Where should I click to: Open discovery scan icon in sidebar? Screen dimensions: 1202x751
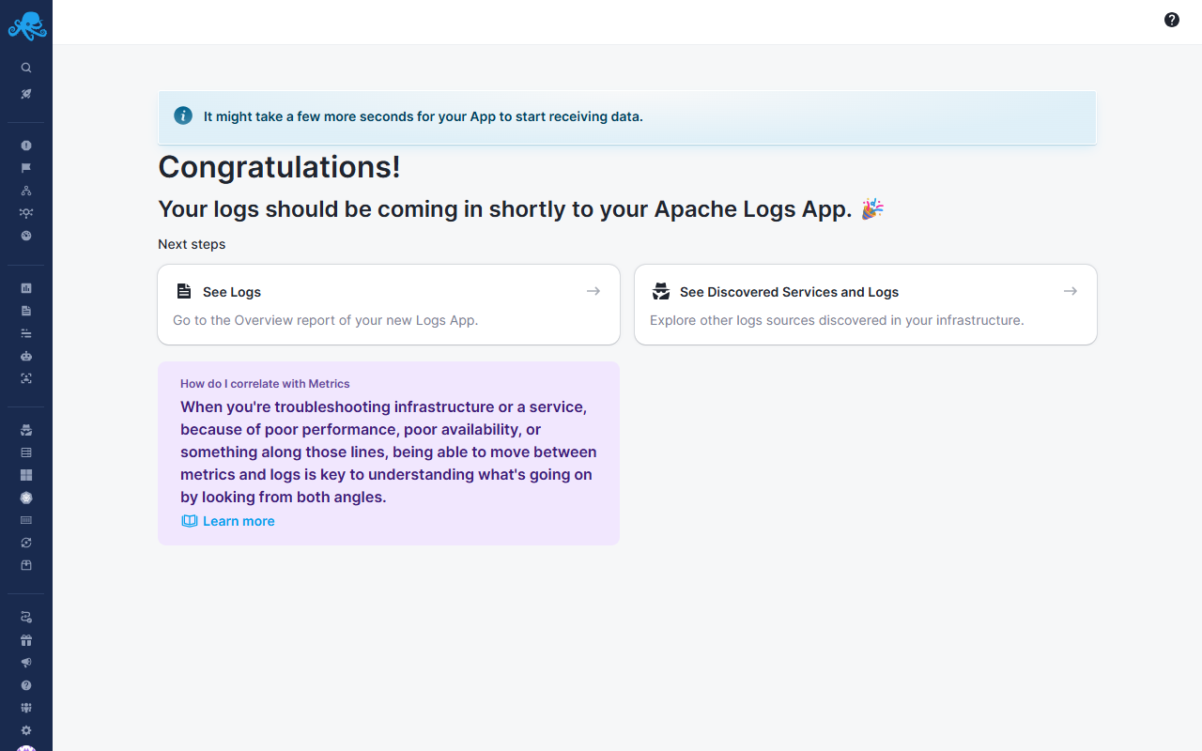26,378
